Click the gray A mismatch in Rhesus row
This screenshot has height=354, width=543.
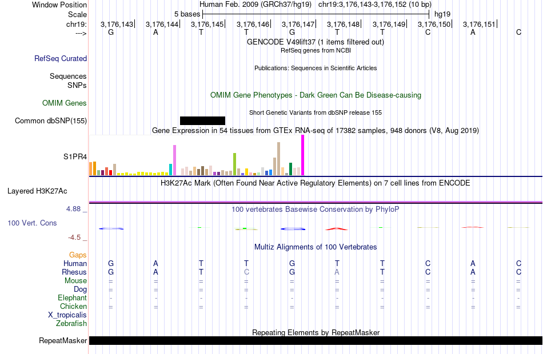337,272
